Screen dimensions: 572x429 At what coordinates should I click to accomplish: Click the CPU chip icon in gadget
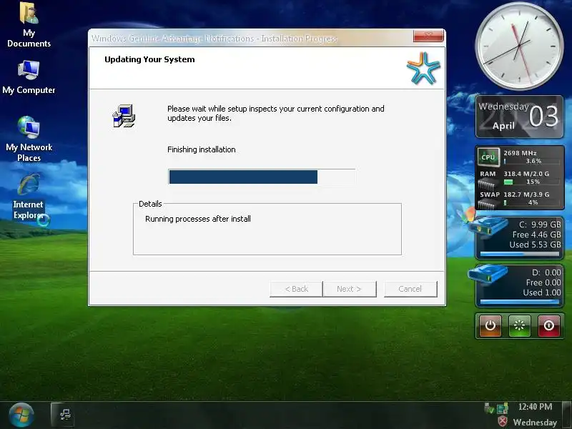[x=488, y=157]
